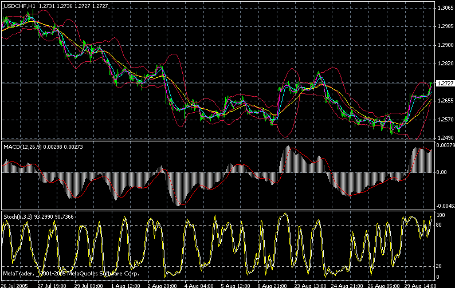
Task: Click the 1 Aug 12:00 time label
Action: click(x=125, y=285)
